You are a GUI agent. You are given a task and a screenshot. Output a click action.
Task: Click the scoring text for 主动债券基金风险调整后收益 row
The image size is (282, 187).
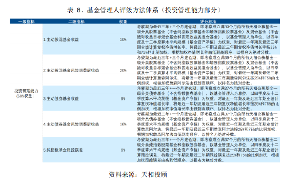pyautogui.click(x=208, y=124)
